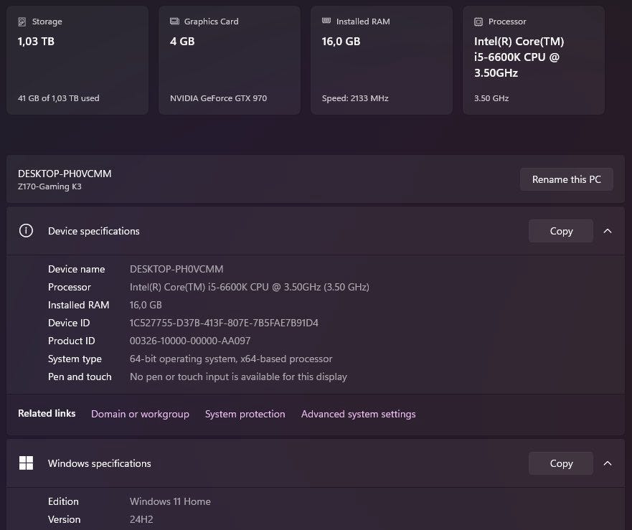Copy the device specifications
This screenshot has width=632, height=530.
click(561, 231)
